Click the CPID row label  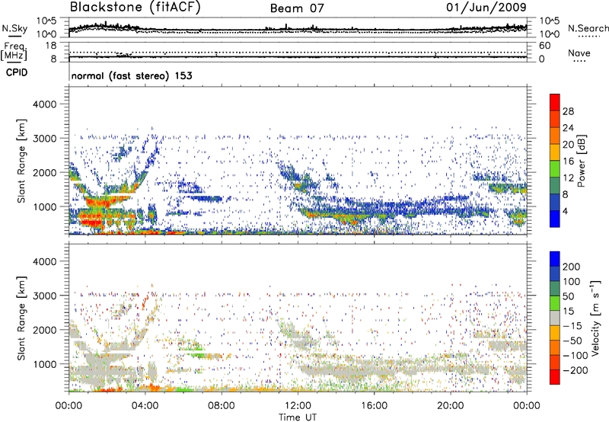[17, 72]
